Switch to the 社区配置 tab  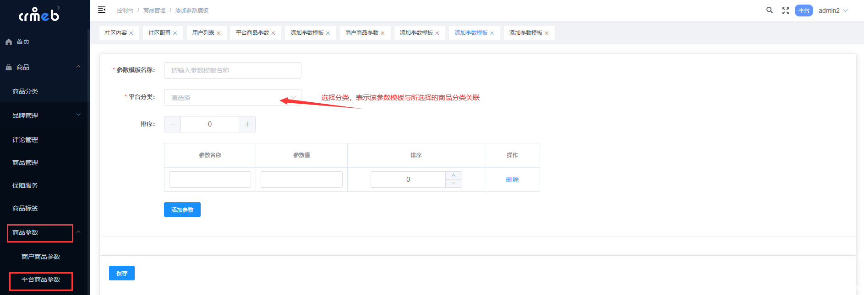click(159, 33)
